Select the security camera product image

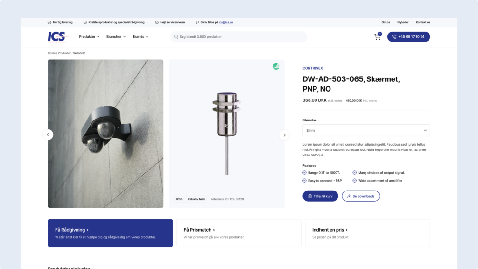pyautogui.click(x=105, y=134)
